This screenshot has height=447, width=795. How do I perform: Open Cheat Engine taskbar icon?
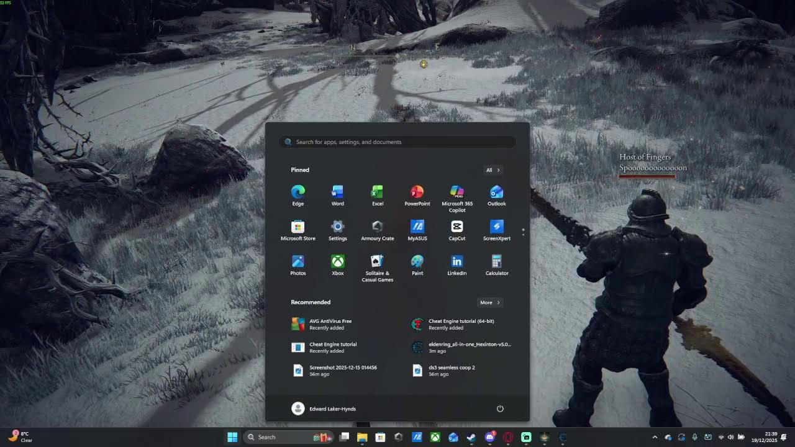pyautogui.click(x=563, y=437)
